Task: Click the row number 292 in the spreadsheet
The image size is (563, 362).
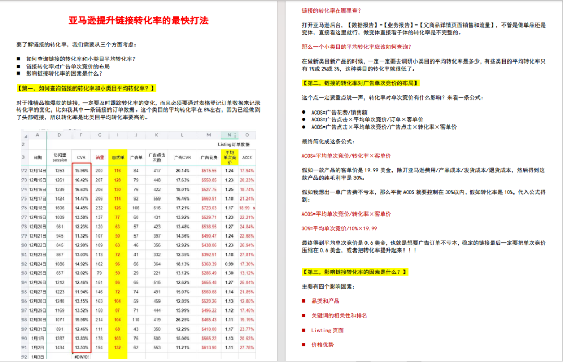Action: coord(23,357)
